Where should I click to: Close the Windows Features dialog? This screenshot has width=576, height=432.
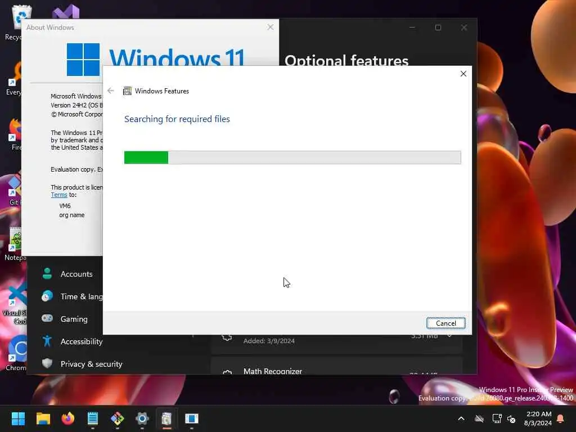pos(463,74)
